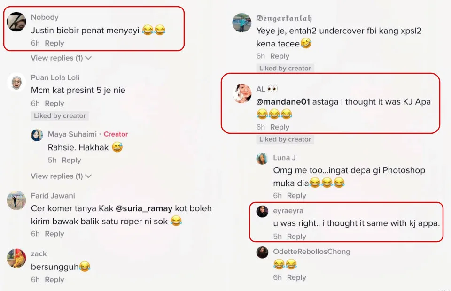Reply to Luna J's Photoshop comment

pyautogui.click(x=296, y=196)
